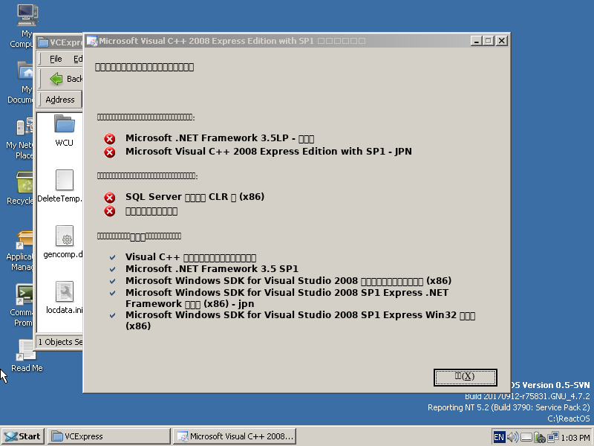Open the Recycle Bin desktop icon

25,182
